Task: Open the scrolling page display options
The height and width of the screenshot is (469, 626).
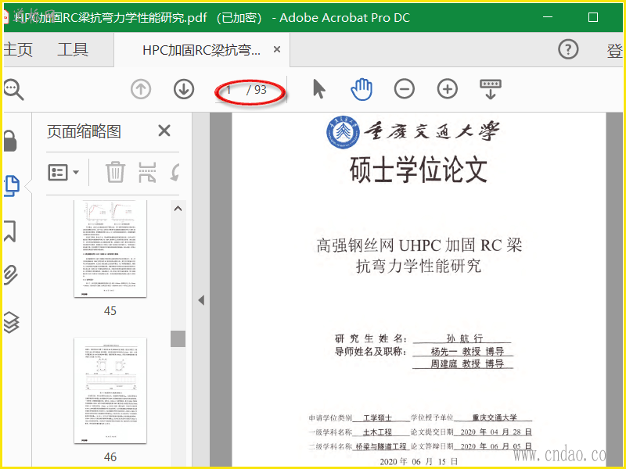Action: pyautogui.click(x=491, y=89)
